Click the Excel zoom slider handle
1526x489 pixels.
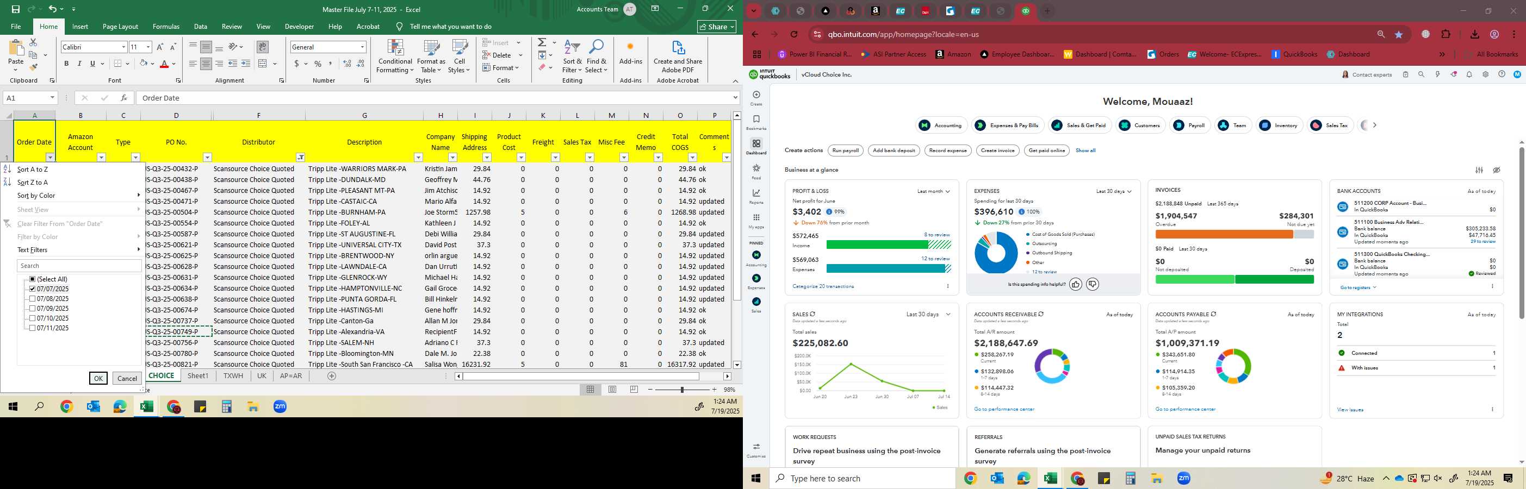(x=682, y=390)
